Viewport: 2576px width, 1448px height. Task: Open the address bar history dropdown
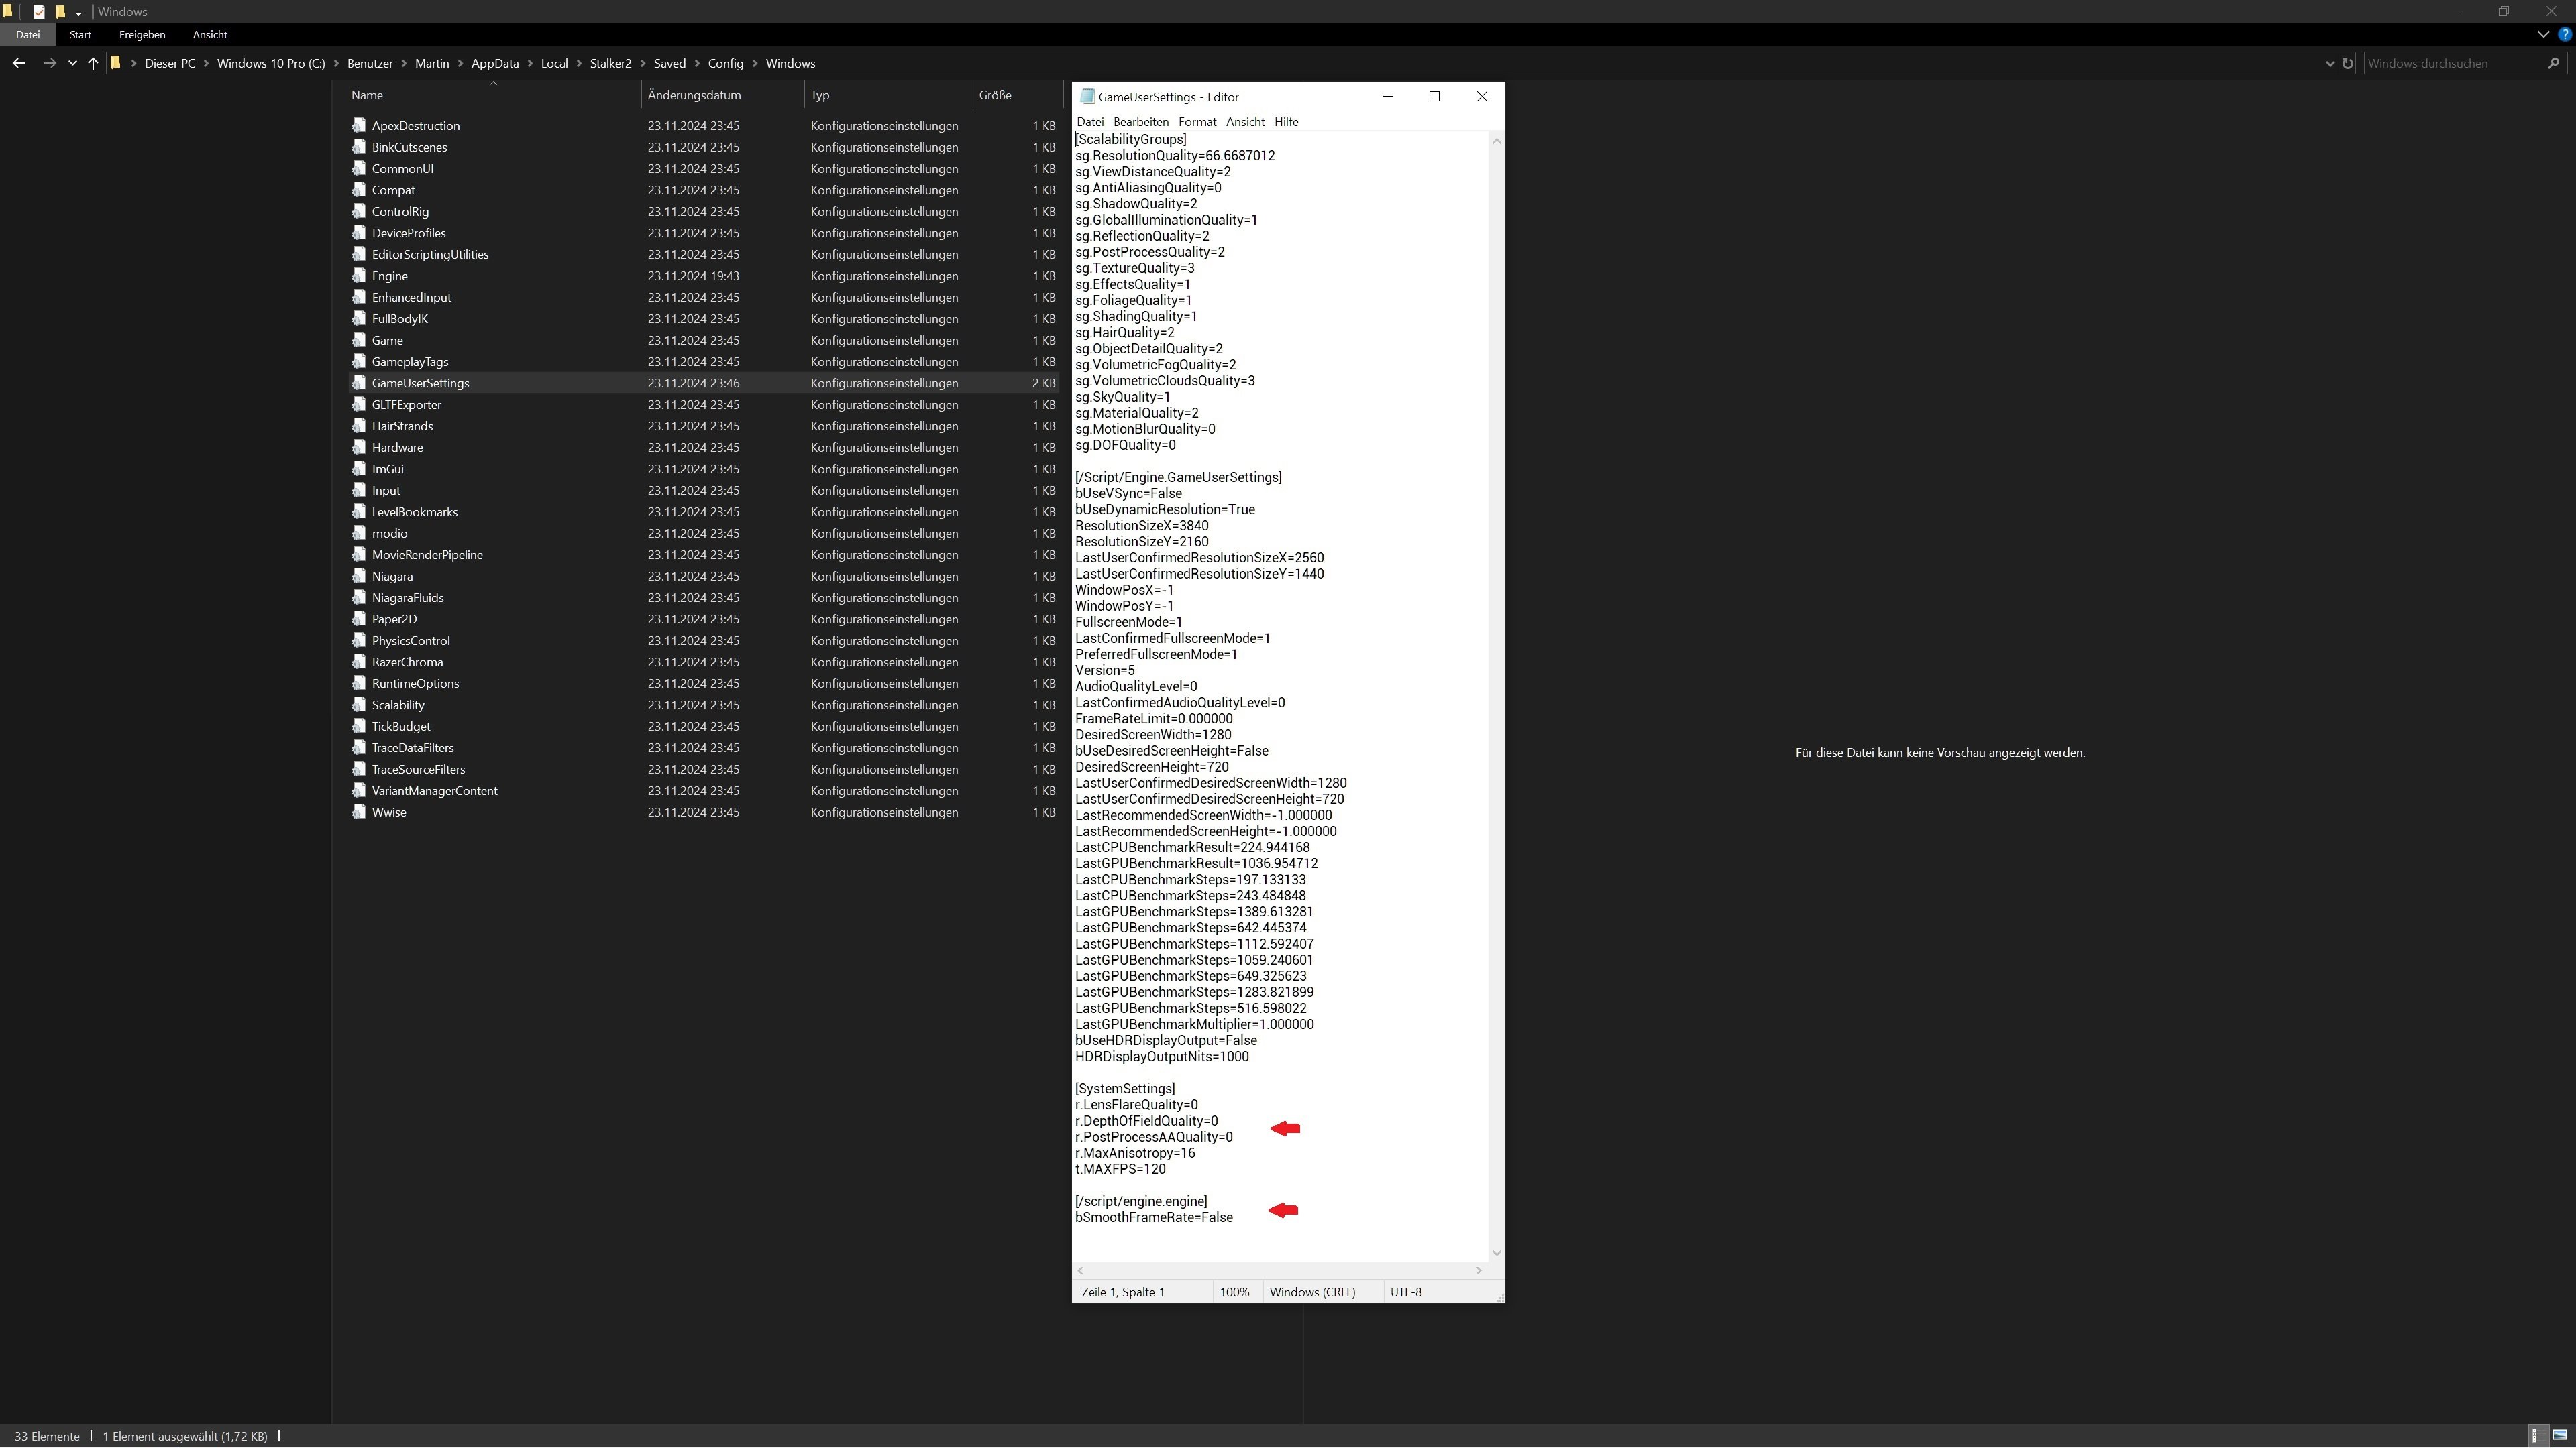[2331, 63]
